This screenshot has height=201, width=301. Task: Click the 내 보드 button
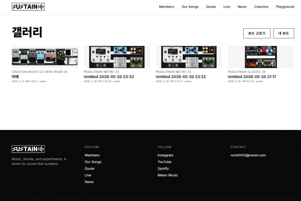coord(284,33)
